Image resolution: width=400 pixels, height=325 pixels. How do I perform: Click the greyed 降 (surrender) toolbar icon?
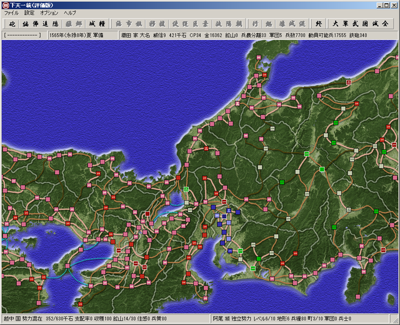tap(229, 24)
